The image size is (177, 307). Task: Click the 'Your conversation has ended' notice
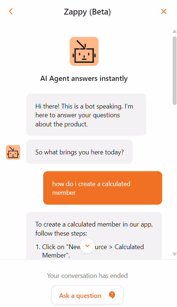[x=87, y=276]
